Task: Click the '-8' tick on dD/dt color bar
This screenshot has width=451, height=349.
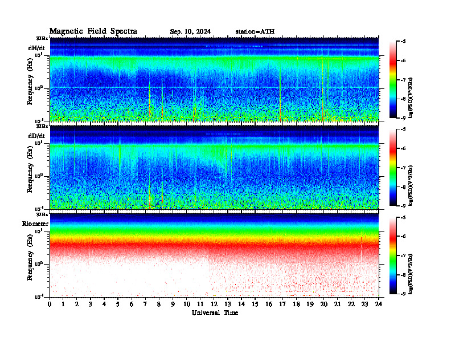Action: (x=404, y=187)
